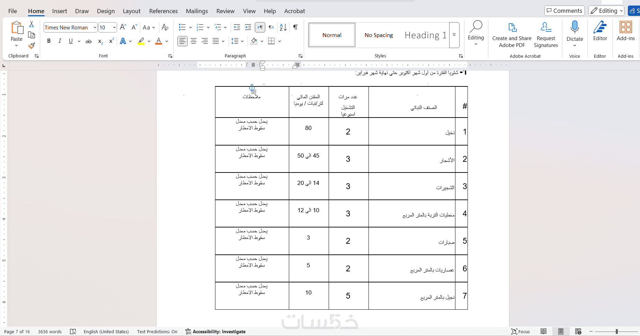The image size is (640, 336).
Task: Switch to Read Mode view
Action: (544, 332)
